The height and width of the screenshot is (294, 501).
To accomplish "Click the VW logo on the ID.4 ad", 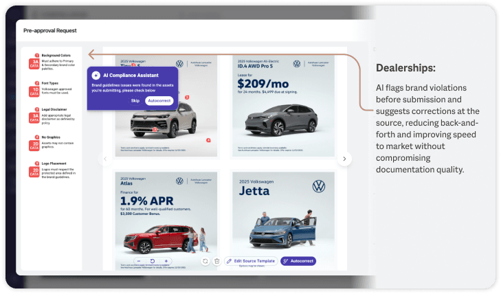I will 297,64.
